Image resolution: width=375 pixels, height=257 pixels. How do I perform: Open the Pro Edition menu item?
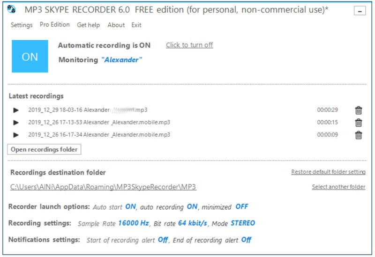point(54,25)
